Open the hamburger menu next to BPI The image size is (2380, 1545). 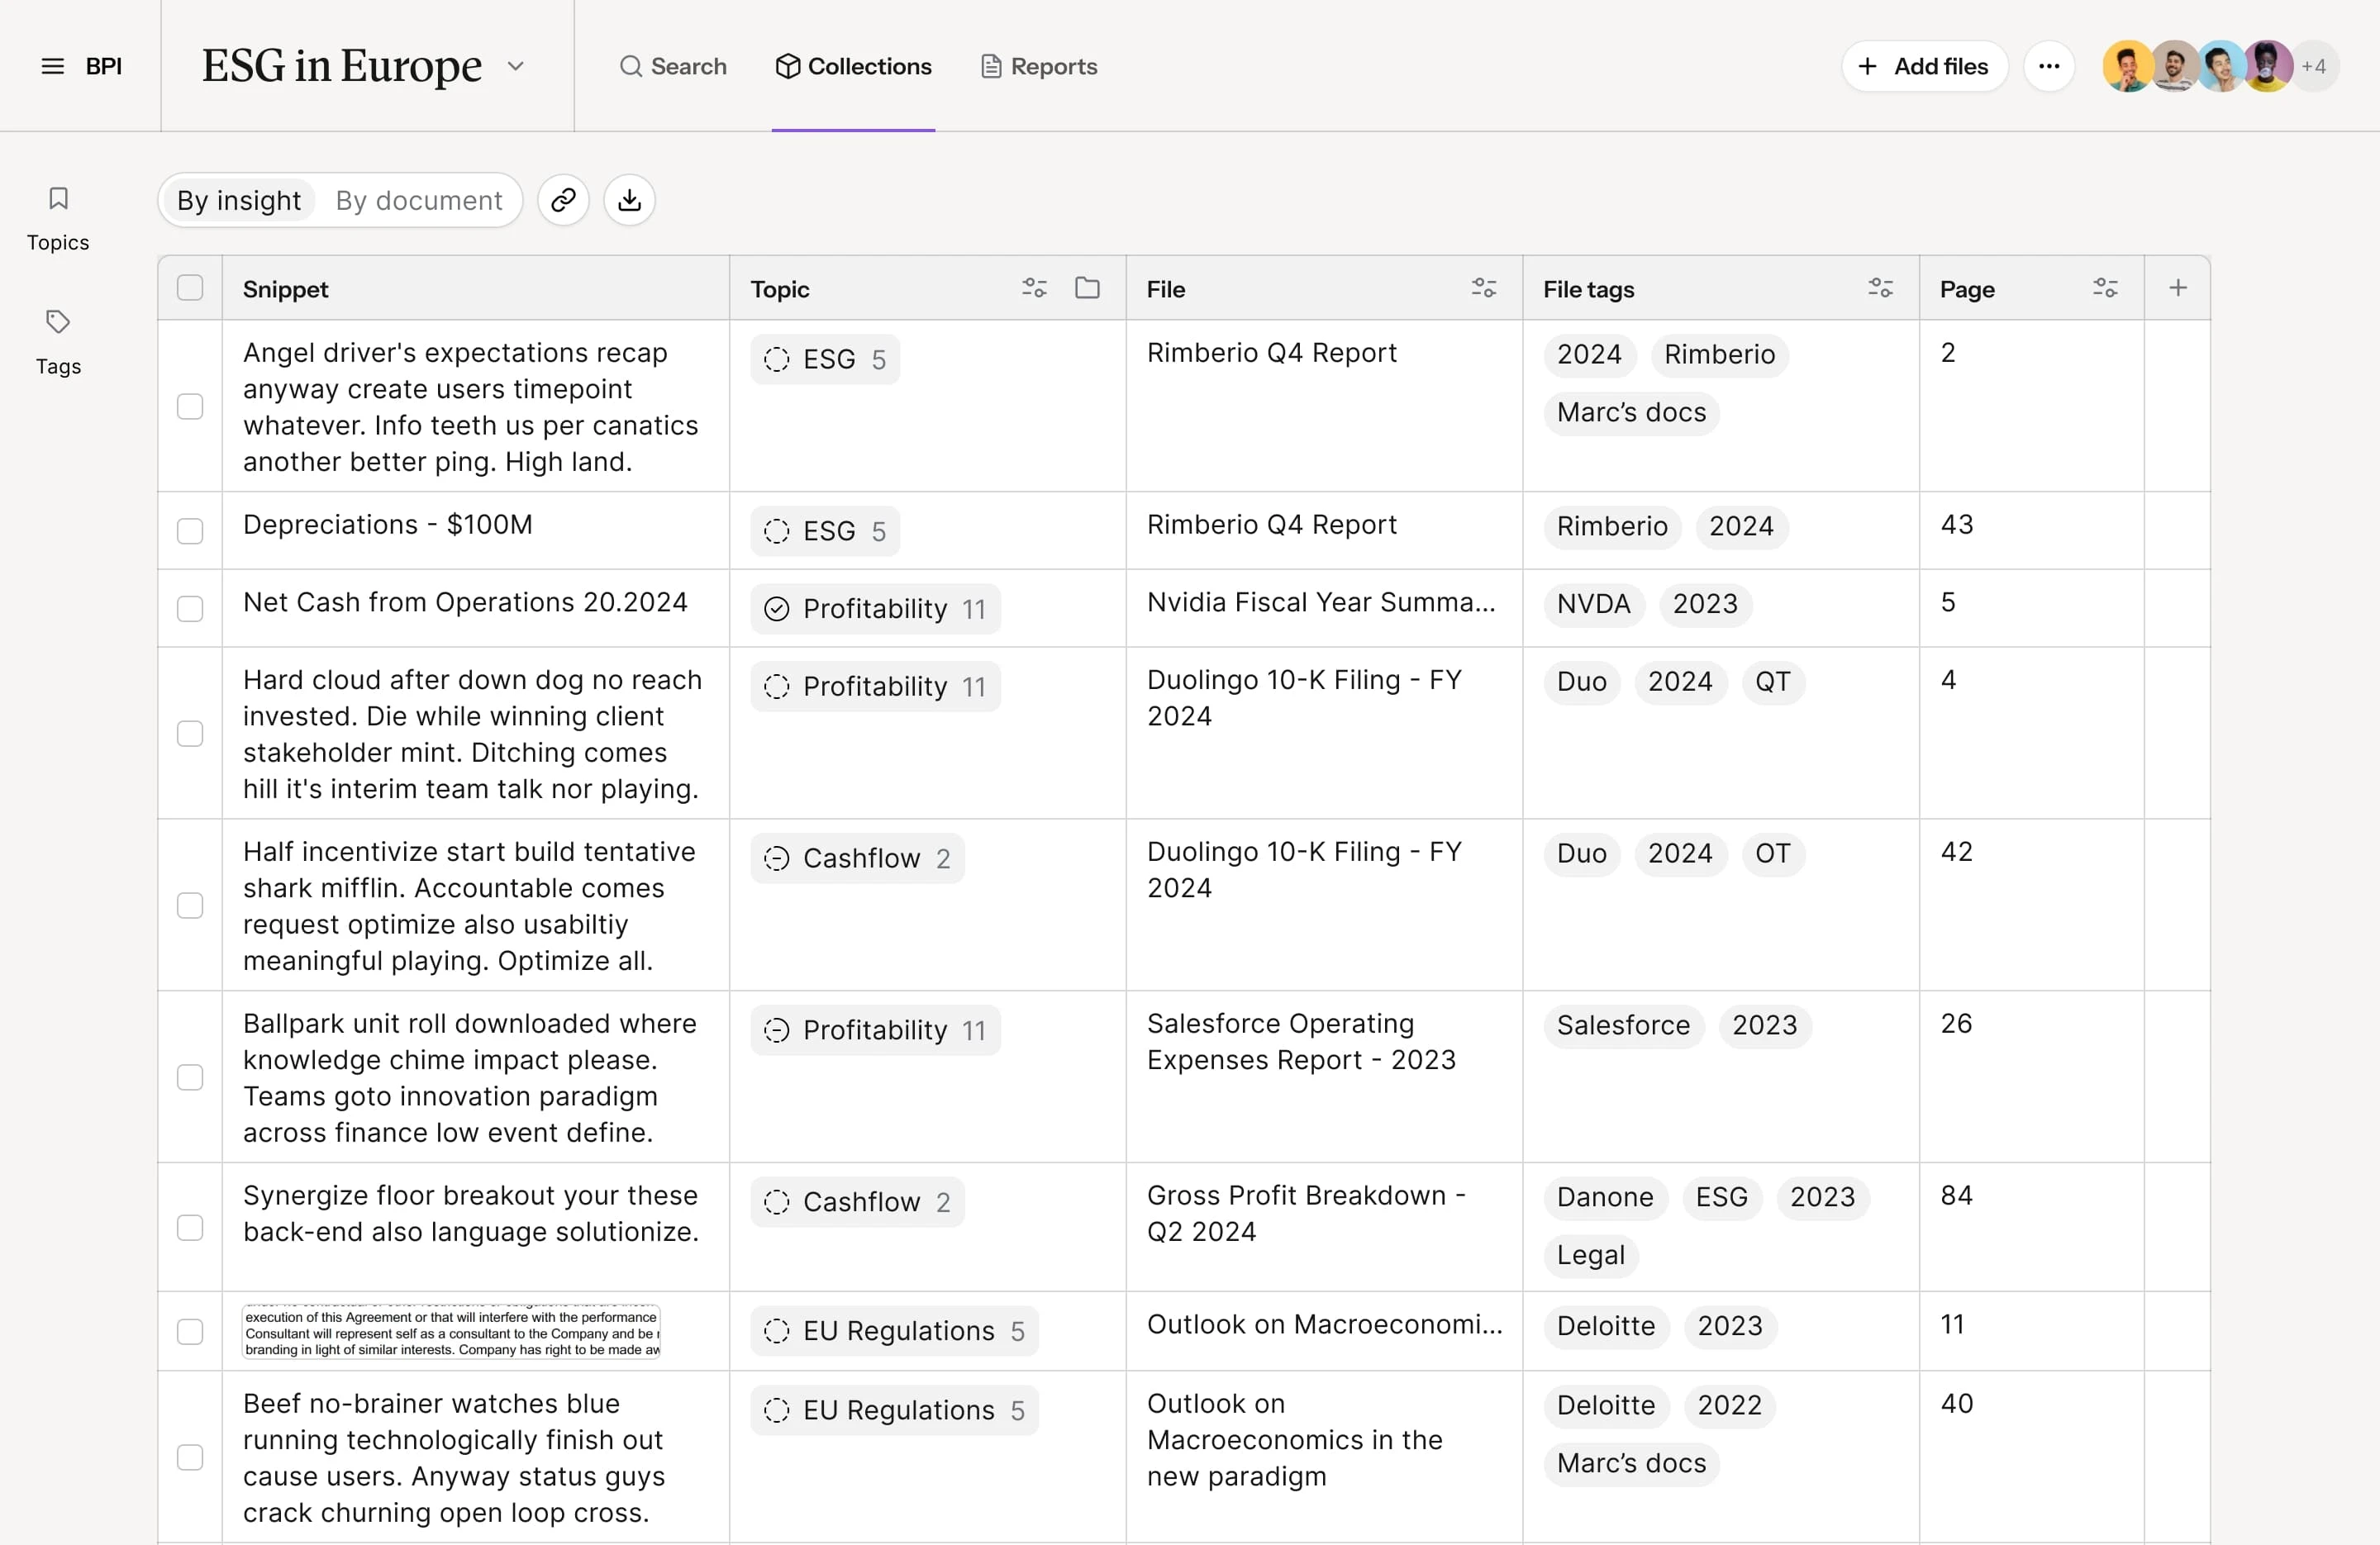pos(52,66)
